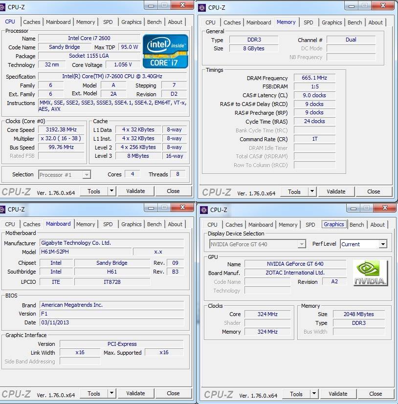
Task: Click bottom Close button in Memory window
Action: click(374, 191)
